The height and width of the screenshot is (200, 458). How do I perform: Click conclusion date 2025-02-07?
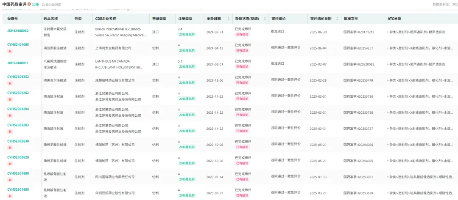click(x=318, y=64)
